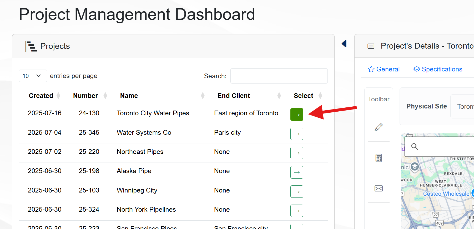Collapse the Projects panel with blue triangle
474x229 pixels.
344,44
